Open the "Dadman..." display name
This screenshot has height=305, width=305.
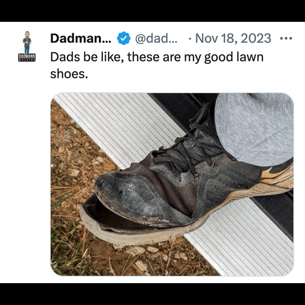(x=81, y=38)
